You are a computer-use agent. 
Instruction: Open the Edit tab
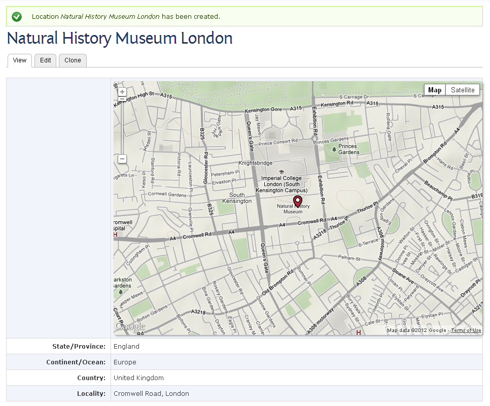point(45,60)
